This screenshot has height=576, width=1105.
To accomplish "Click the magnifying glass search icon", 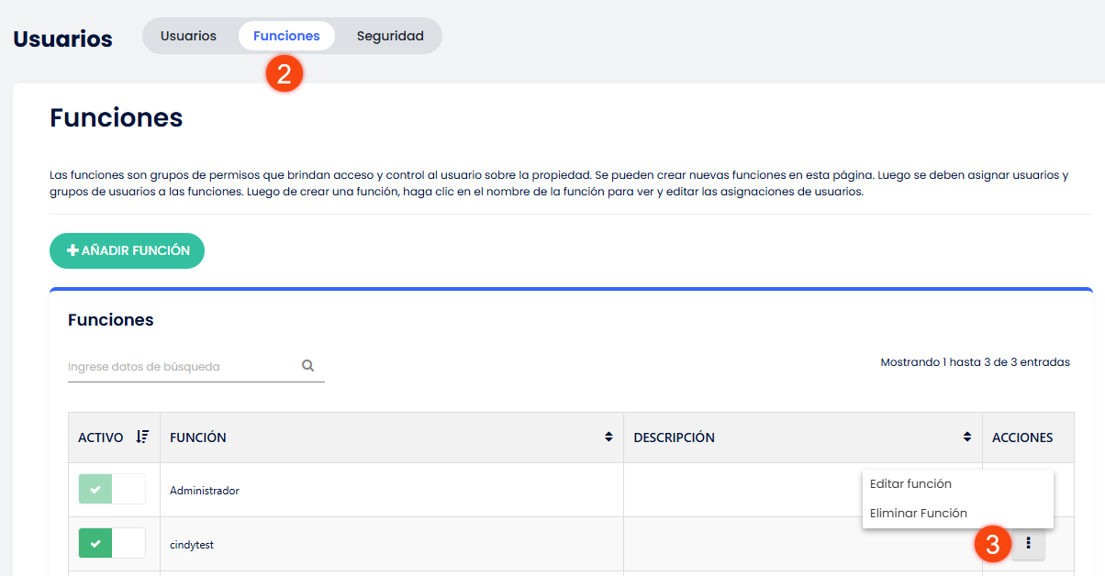I will (308, 365).
